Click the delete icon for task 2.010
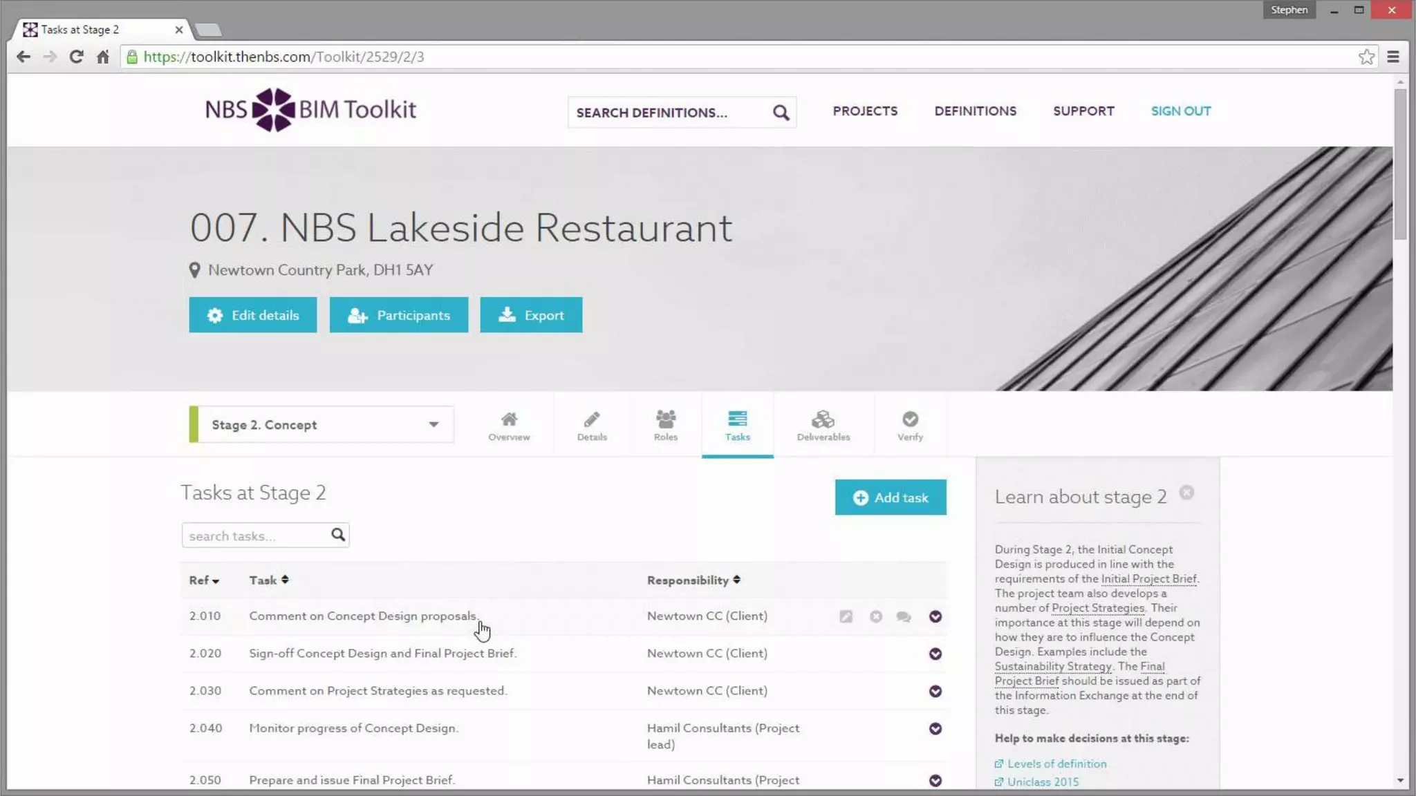The image size is (1416, 796). click(x=875, y=616)
